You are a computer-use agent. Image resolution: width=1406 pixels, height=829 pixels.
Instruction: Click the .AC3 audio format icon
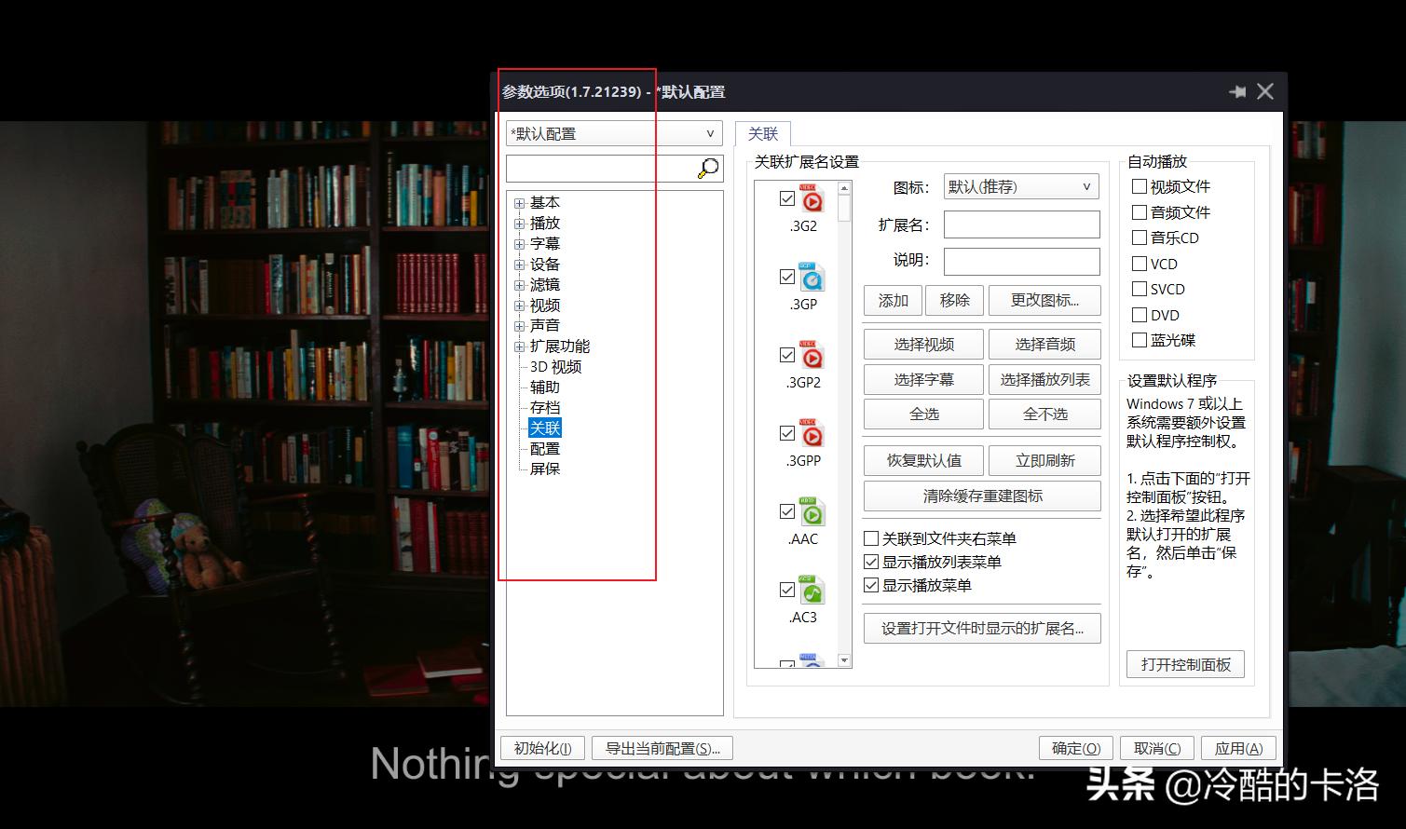click(x=812, y=590)
